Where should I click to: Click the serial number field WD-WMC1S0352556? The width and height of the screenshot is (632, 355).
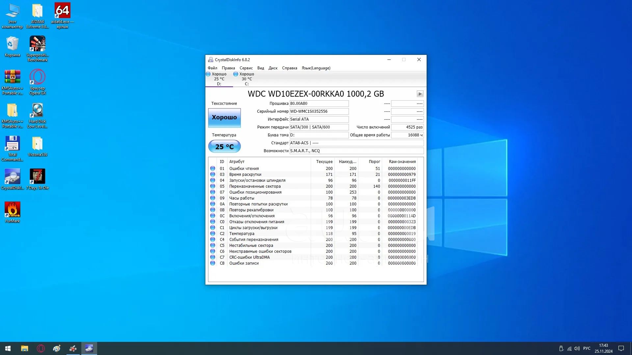[x=319, y=111]
